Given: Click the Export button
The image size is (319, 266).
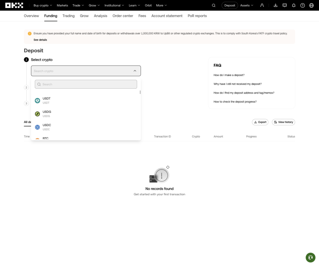Looking at the screenshot, I should tap(260, 122).
